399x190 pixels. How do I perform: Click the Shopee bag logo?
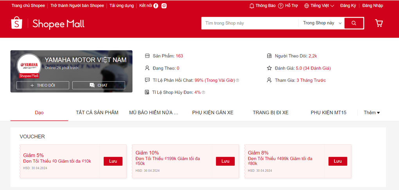point(17,23)
